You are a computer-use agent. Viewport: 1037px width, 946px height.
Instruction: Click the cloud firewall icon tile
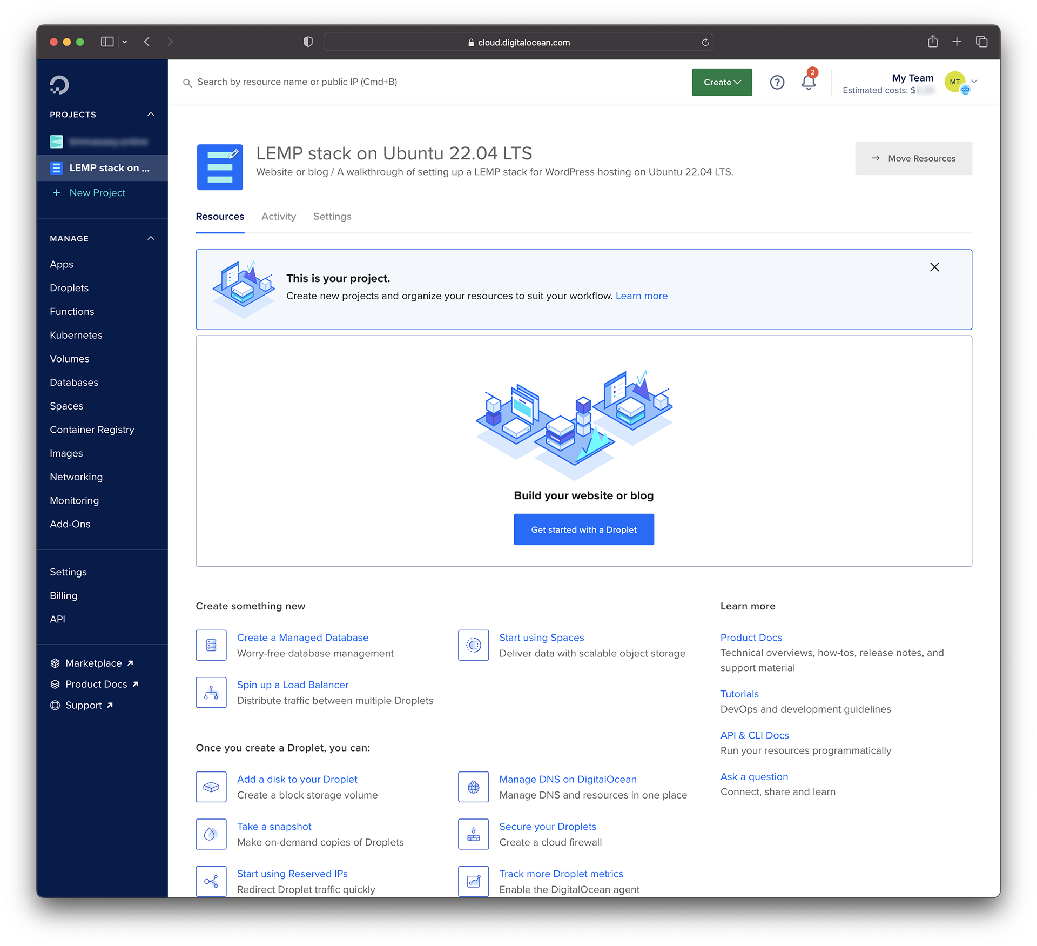coord(474,834)
